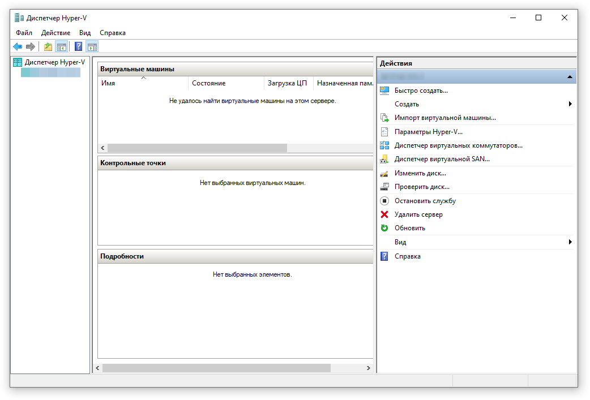Viewport: 590px width, 400px height.
Task: Select the blurred server node in tree
Action: click(50, 72)
